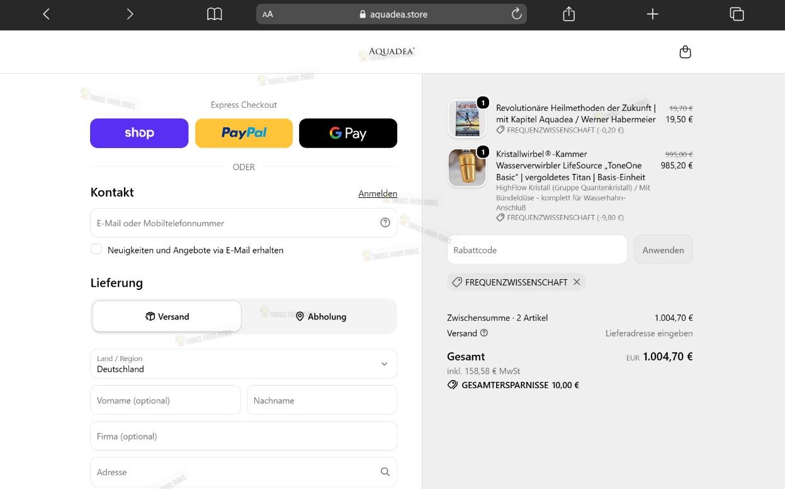Click the Lieferadresse eingeben shipping text
The image size is (785, 489).
[x=649, y=333]
